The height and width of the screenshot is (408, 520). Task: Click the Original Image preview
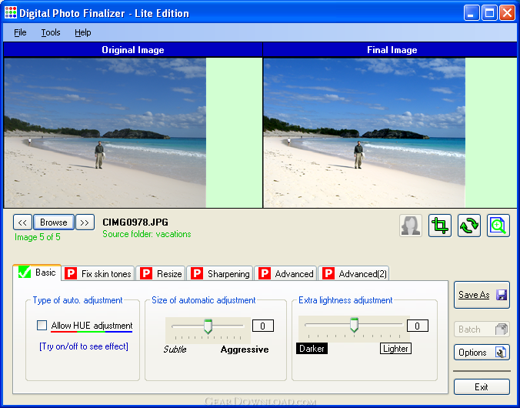pyautogui.click(x=105, y=132)
